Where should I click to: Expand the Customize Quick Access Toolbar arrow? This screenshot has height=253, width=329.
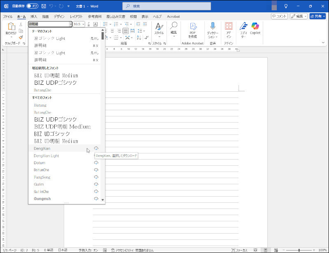pyautogui.click(x=68, y=6)
